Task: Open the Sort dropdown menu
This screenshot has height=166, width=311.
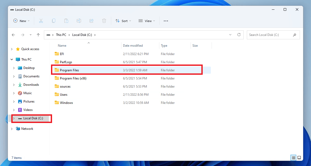Action: [x=123, y=21]
